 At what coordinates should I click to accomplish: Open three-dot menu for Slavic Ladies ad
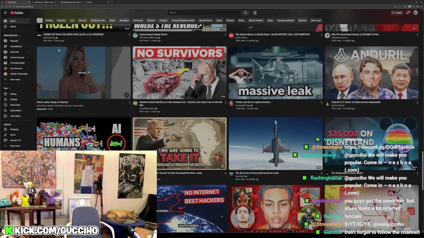coord(129,102)
